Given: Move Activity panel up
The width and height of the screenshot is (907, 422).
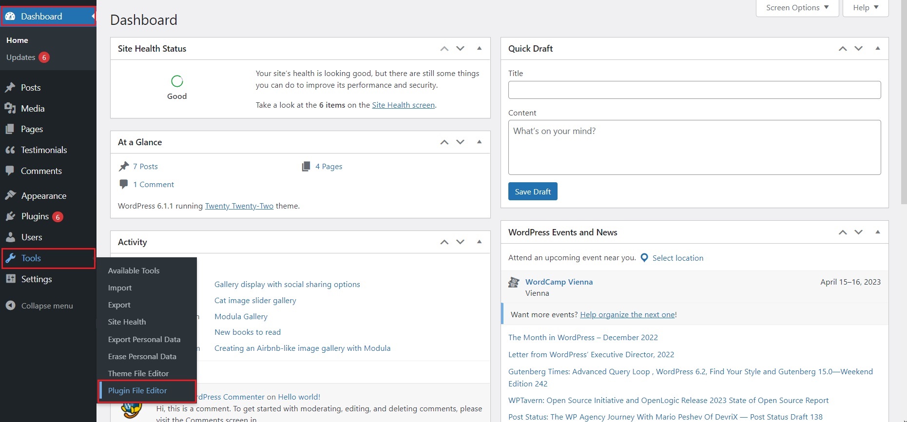Looking at the screenshot, I should click(444, 242).
